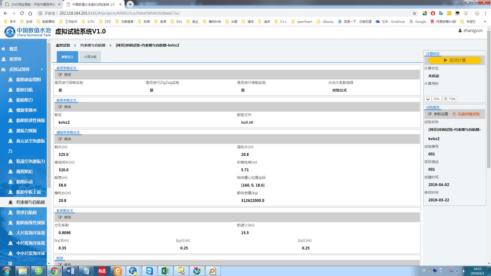491x276 pixels.
Task: Open the new browser tab button
Action: coord(130,4)
